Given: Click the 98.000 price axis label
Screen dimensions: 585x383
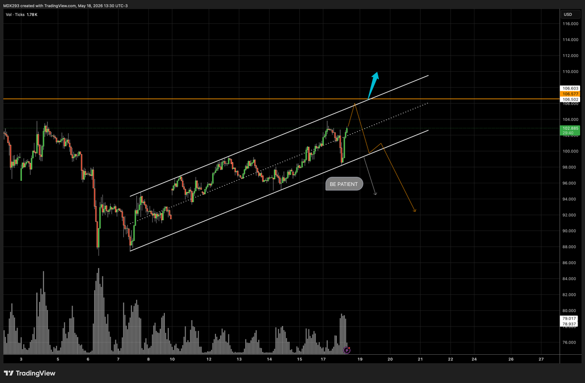Looking at the screenshot, I should [570, 167].
